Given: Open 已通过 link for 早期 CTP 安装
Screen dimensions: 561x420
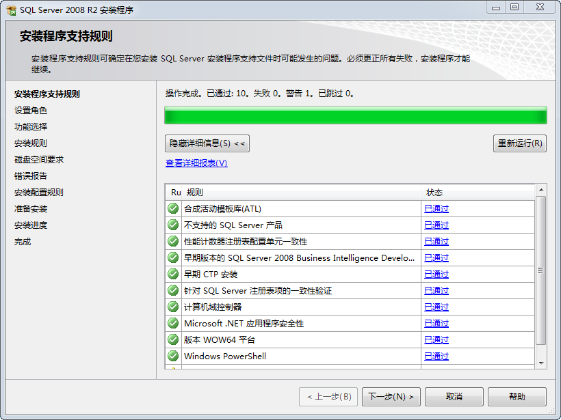Looking at the screenshot, I should click(436, 275).
